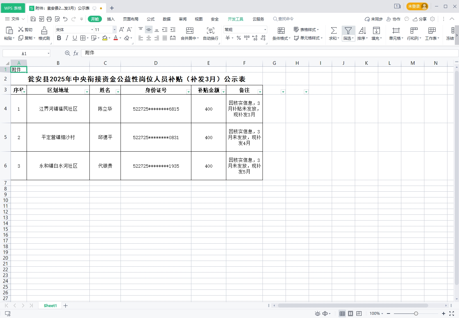Apply thousands separator format
Image resolution: width=459 pixels, height=318 pixels.
(247, 38)
